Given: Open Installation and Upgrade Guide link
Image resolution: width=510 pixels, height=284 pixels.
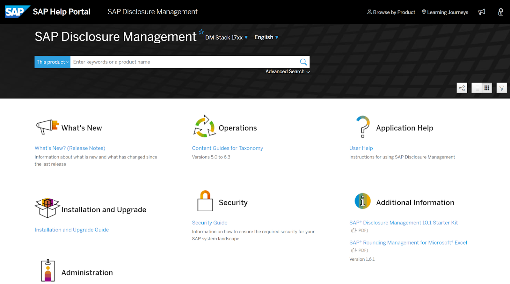Looking at the screenshot, I should click(72, 230).
